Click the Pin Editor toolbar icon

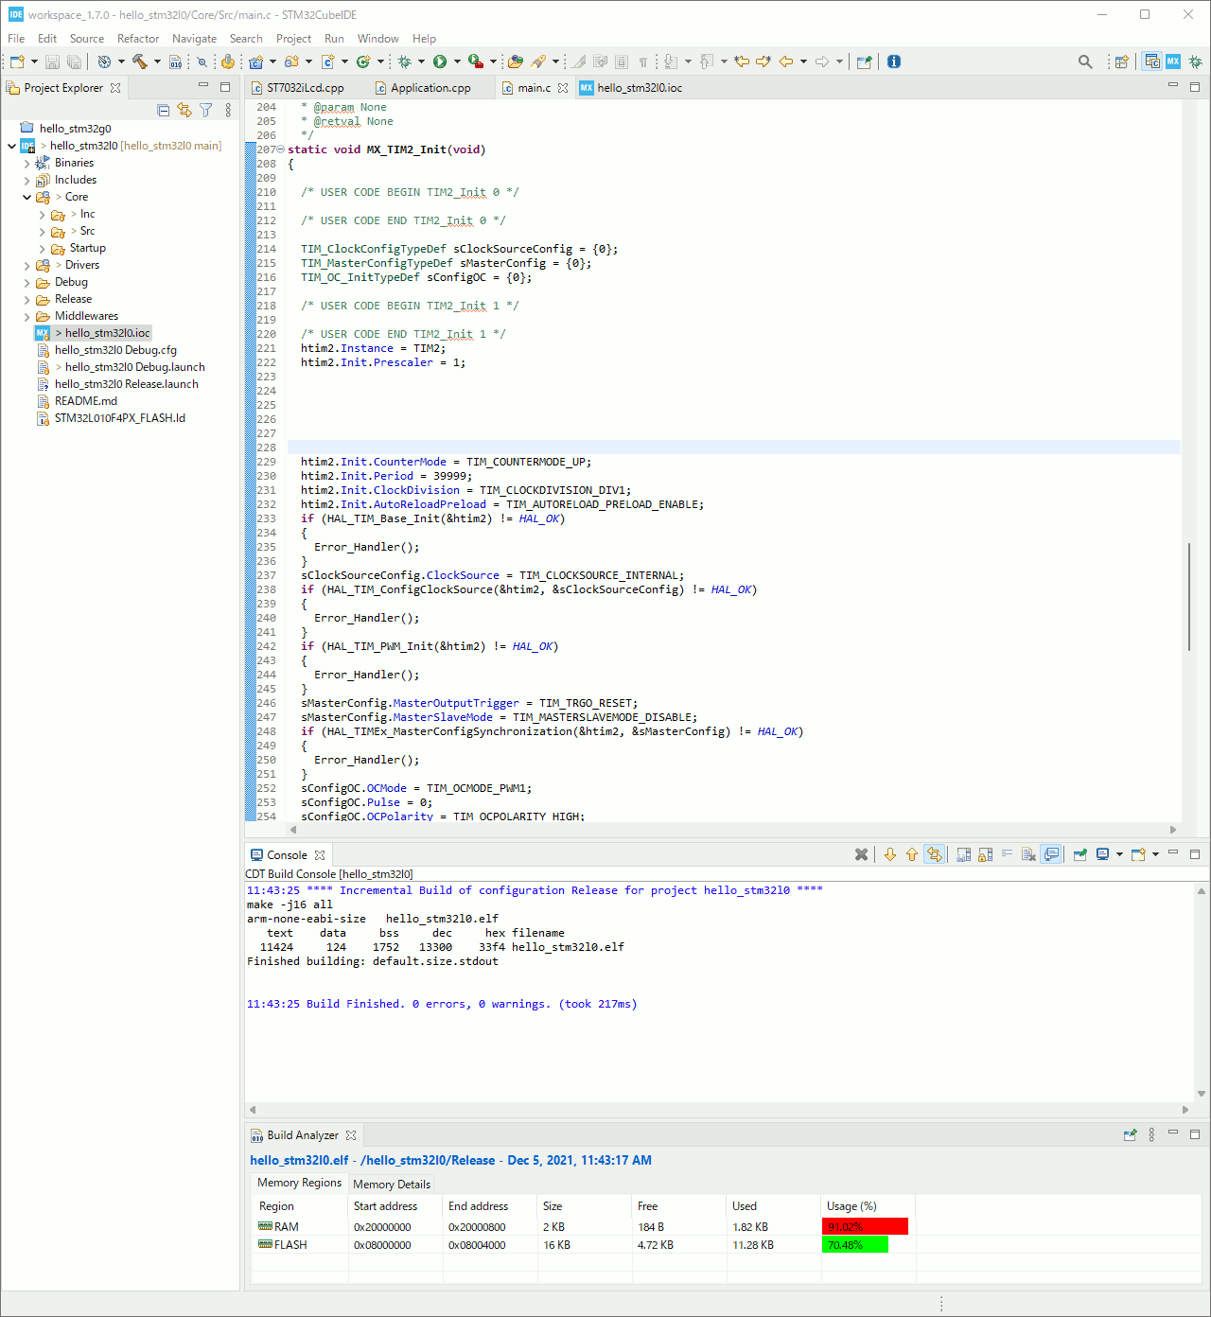[x=864, y=61]
